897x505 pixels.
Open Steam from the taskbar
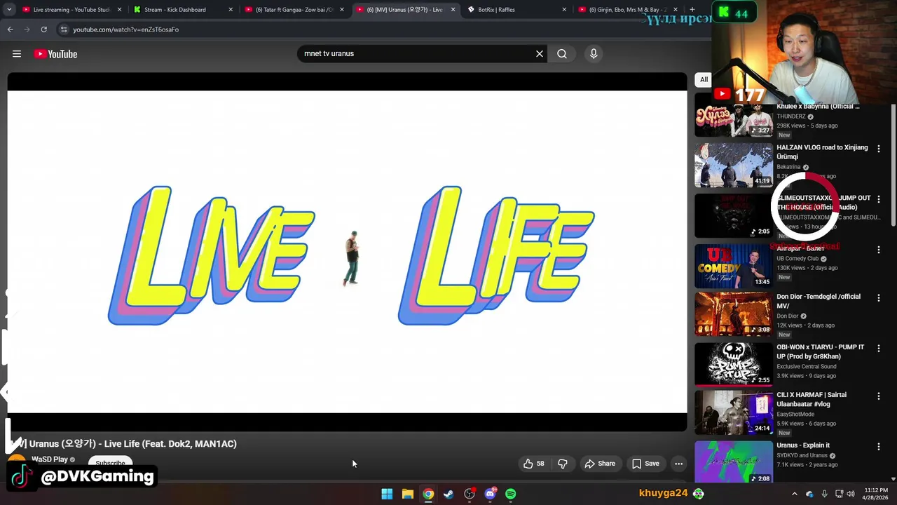448,494
